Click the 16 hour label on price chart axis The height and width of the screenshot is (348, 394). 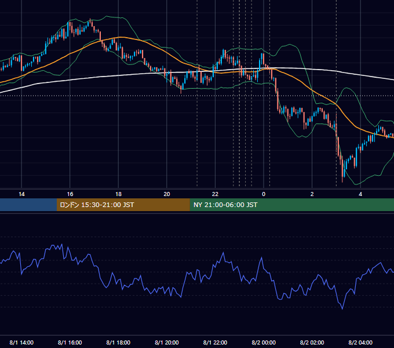(70, 194)
